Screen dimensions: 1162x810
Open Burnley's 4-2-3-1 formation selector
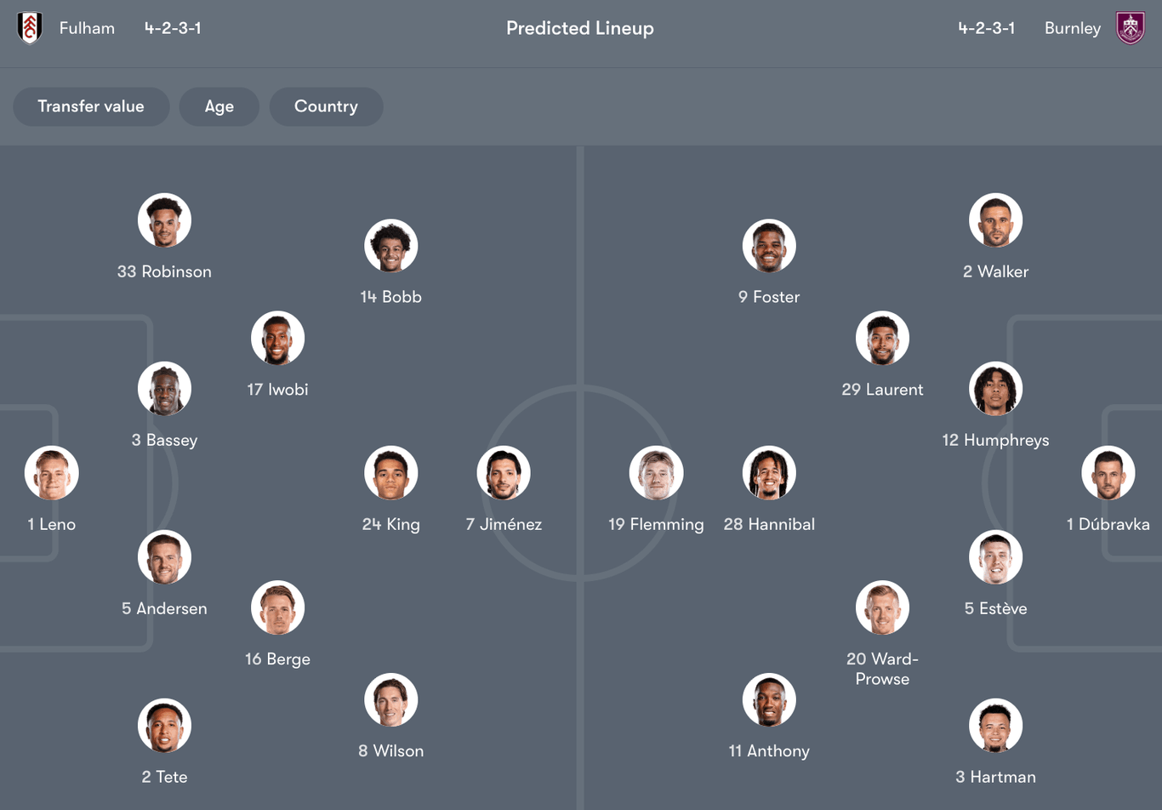click(x=988, y=27)
